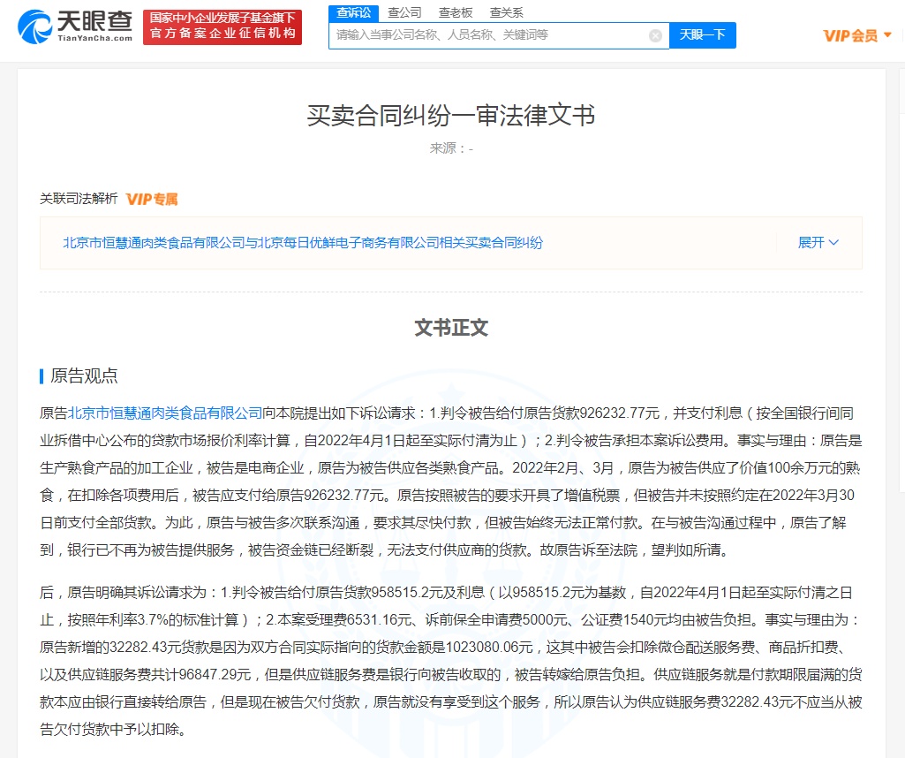Click the 来源：- source line
905x758 pixels.
pyautogui.click(x=451, y=148)
